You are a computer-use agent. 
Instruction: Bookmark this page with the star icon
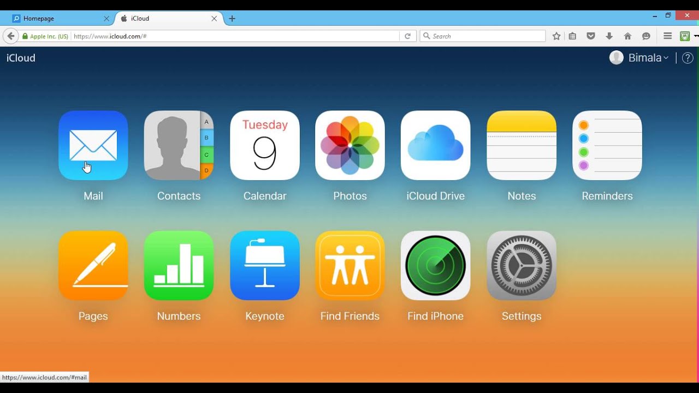coord(556,36)
